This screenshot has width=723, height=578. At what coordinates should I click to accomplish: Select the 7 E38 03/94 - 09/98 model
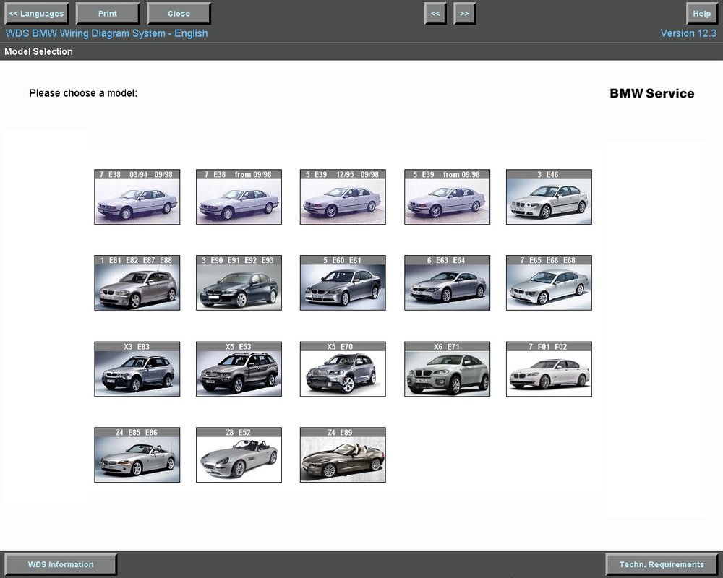[137, 197]
